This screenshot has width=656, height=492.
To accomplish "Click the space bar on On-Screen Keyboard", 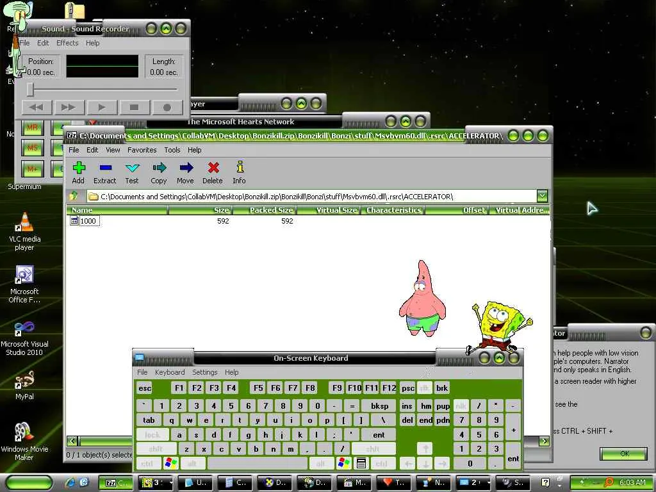I will 258,463.
